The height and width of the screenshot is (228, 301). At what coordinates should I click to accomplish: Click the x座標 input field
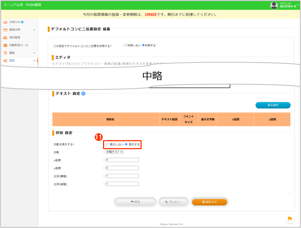coord(122,160)
